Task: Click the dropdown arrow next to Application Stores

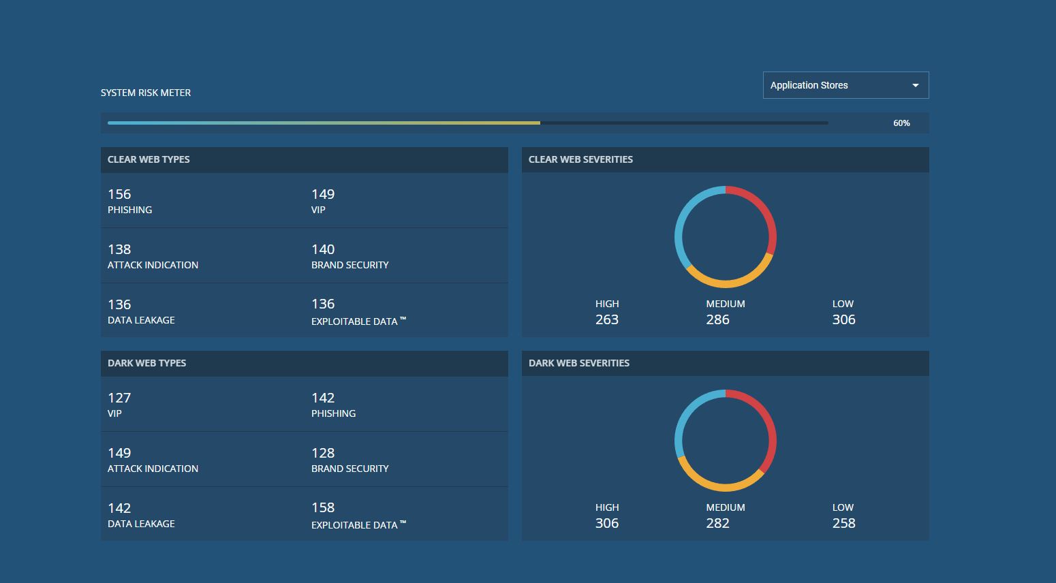Action: (915, 86)
